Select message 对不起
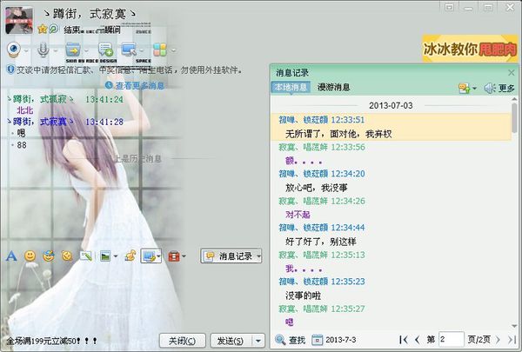The width and height of the screenshot is (522, 352). pyautogui.click(x=298, y=215)
